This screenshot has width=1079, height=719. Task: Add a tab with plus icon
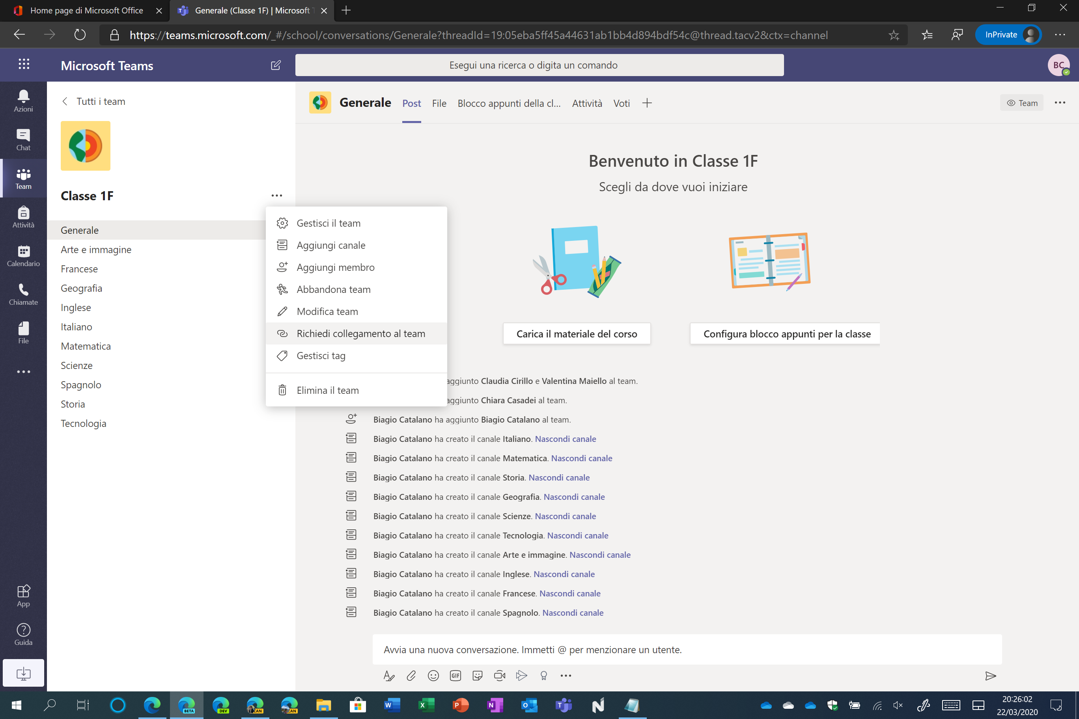pyautogui.click(x=647, y=103)
